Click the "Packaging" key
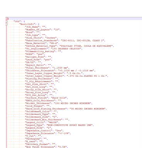The height and width of the screenshot is (148, 142). 33,139
